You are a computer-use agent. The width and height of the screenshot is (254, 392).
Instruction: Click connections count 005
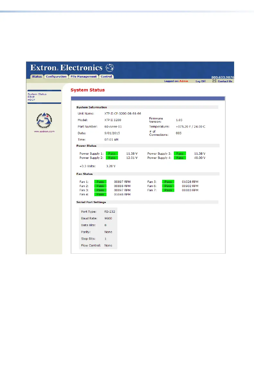pyautogui.click(x=179, y=133)
